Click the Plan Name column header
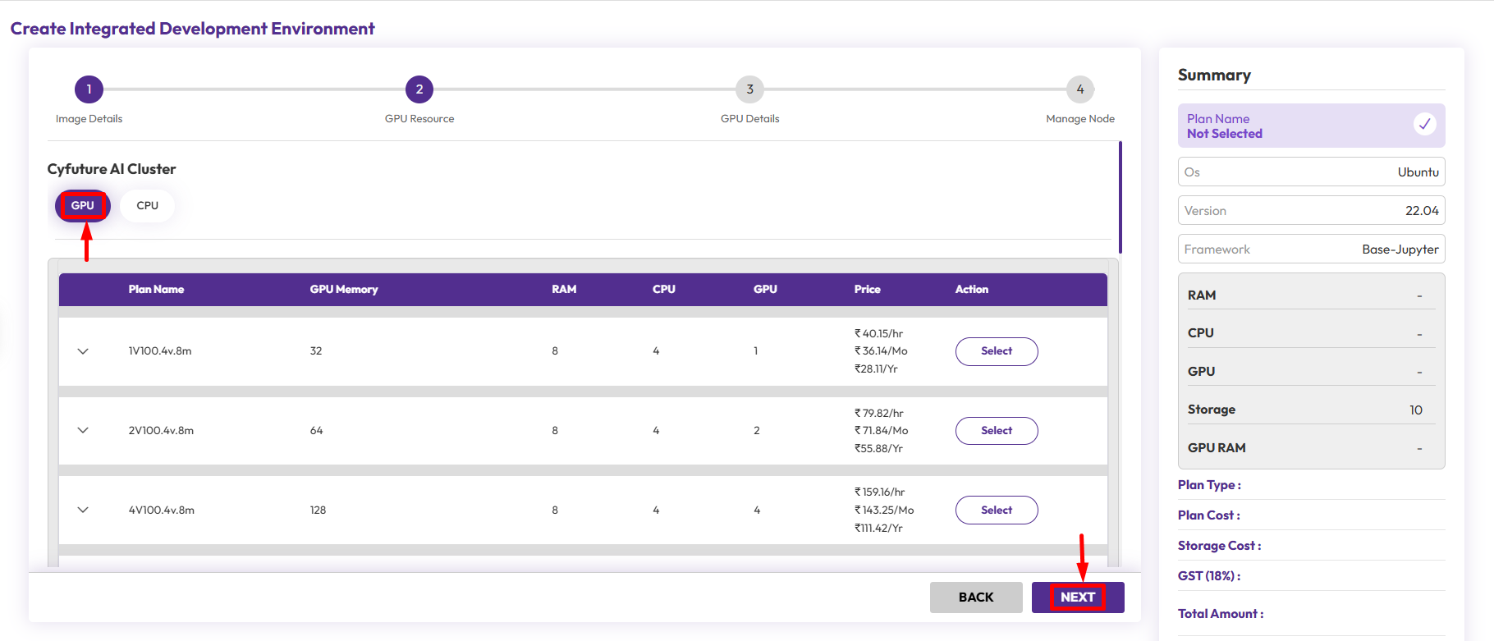The height and width of the screenshot is (641, 1494). click(x=156, y=290)
